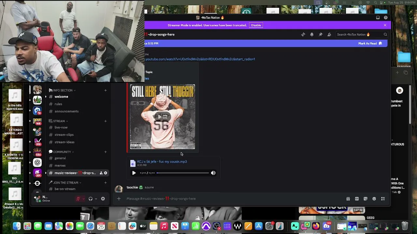The height and width of the screenshot is (234, 417).
Task: Seek in the mp3 audio progress bar
Action: [183, 173]
